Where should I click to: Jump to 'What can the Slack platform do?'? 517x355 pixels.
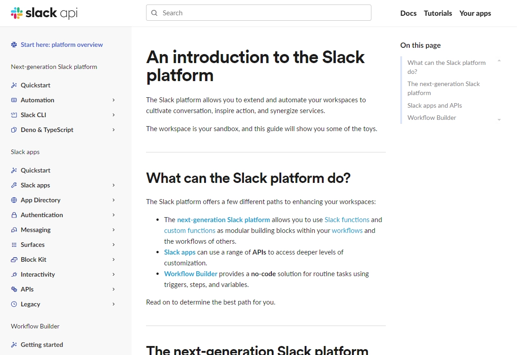coord(446,67)
